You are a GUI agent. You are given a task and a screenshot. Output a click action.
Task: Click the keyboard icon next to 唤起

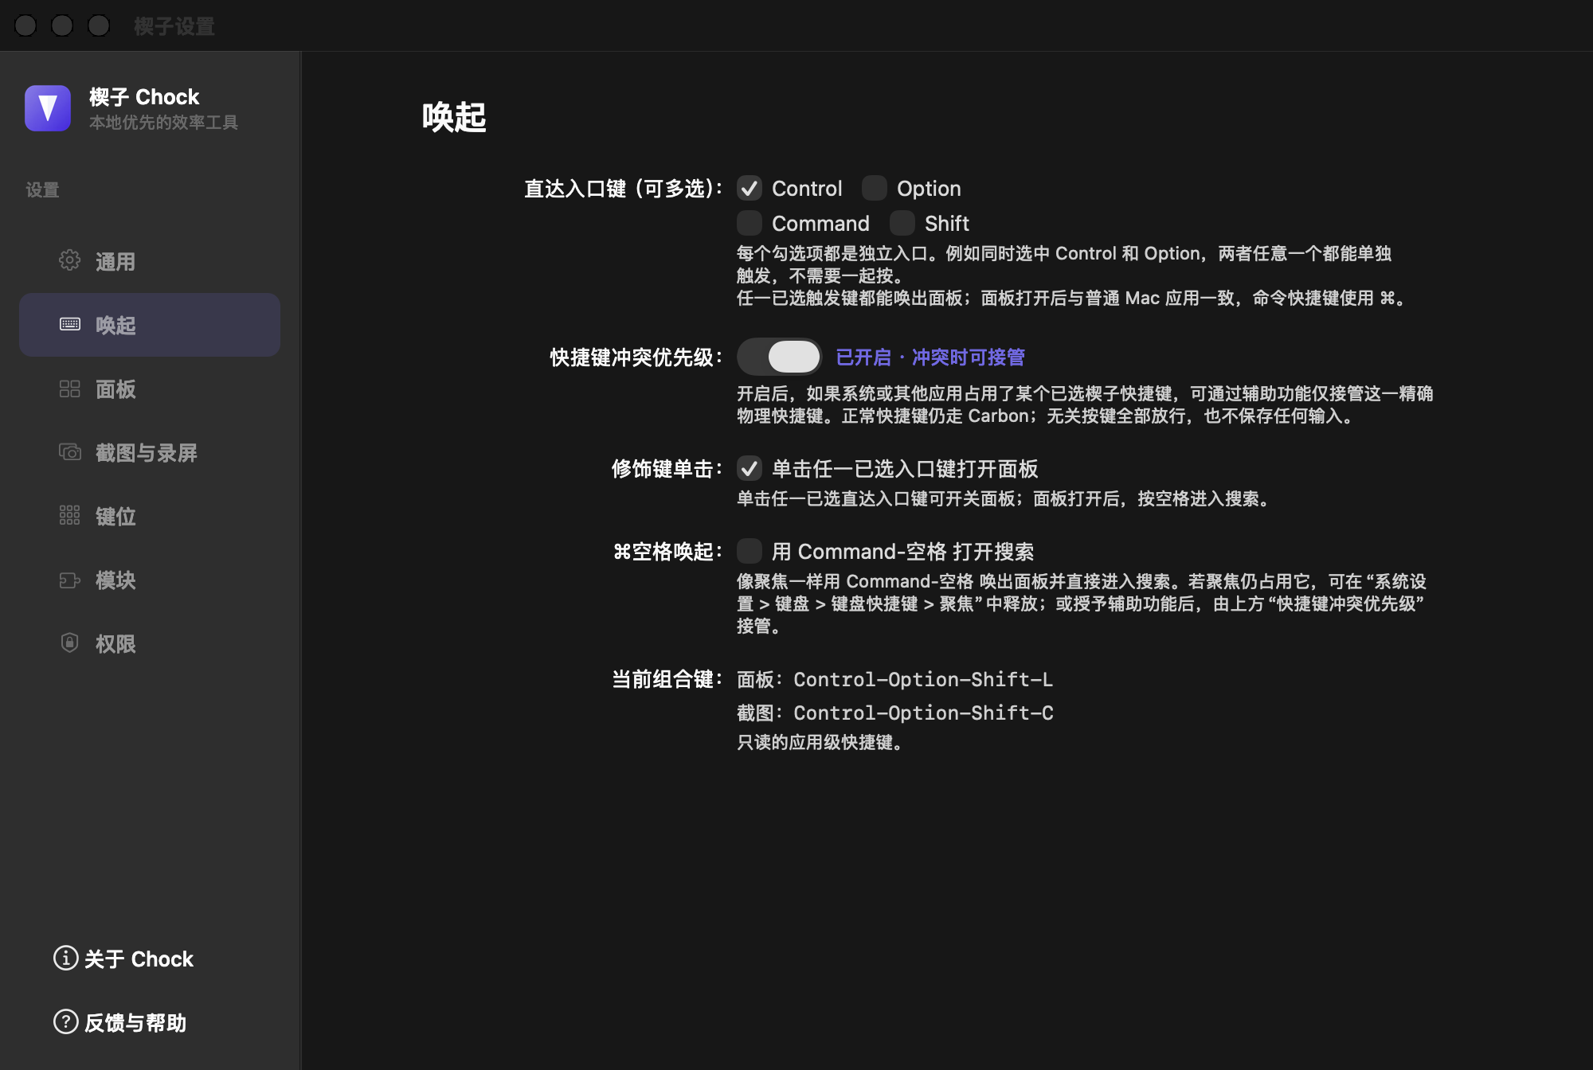(x=69, y=324)
